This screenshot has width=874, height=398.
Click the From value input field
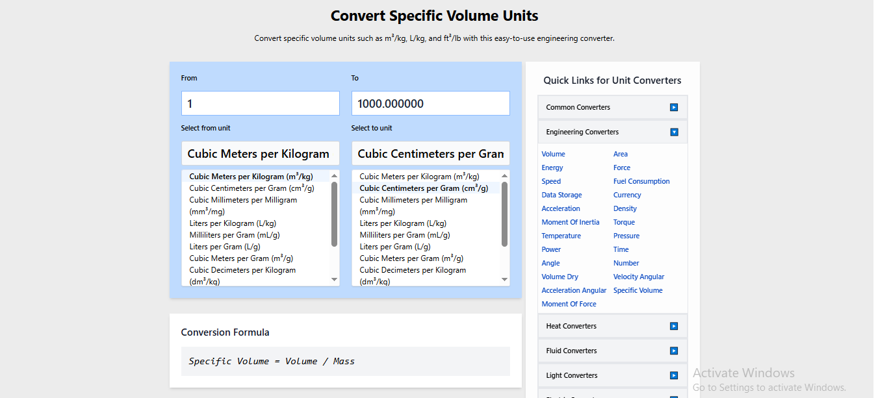[260, 103]
